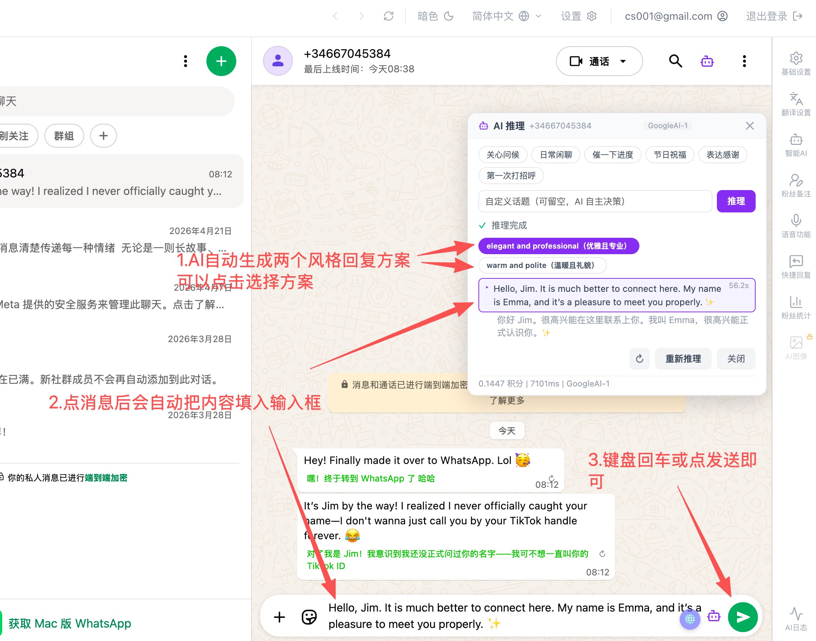Open AI图像 in right sidebar
The width and height of the screenshot is (816, 641).
[796, 348]
